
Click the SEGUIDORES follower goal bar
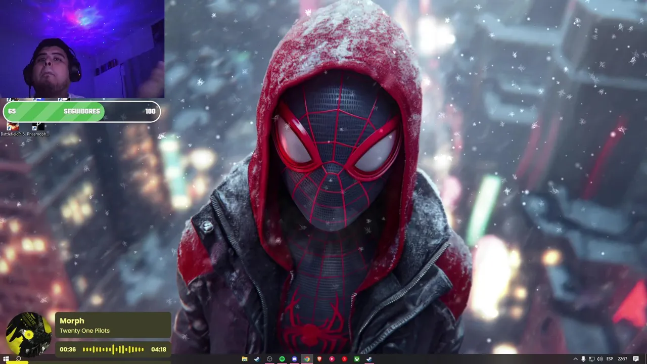click(x=82, y=111)
